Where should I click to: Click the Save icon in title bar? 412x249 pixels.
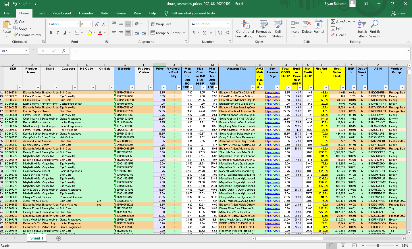click(6, 4)
